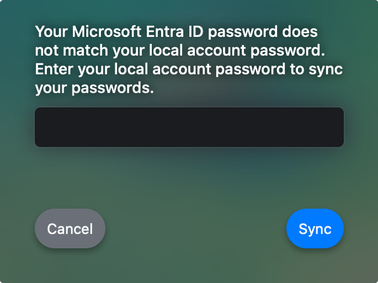Place cursor in the empty password input
This screenshot has width=378, height=283.
coord(189,127)
